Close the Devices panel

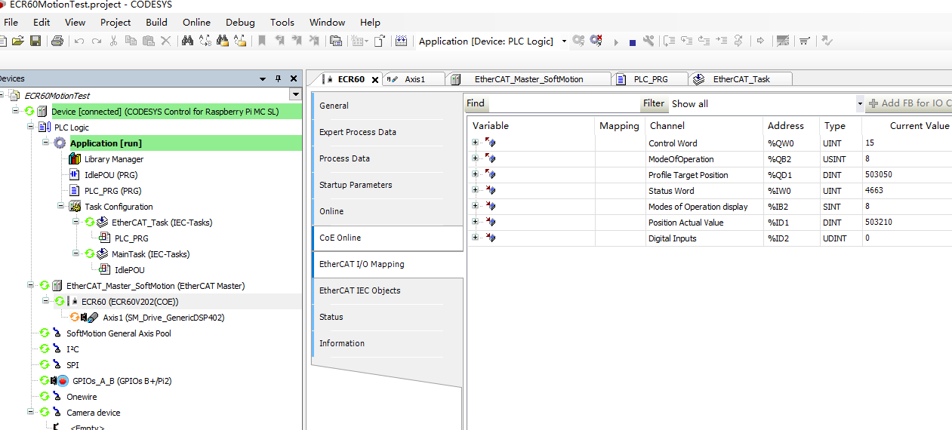(x=294, y=78)
